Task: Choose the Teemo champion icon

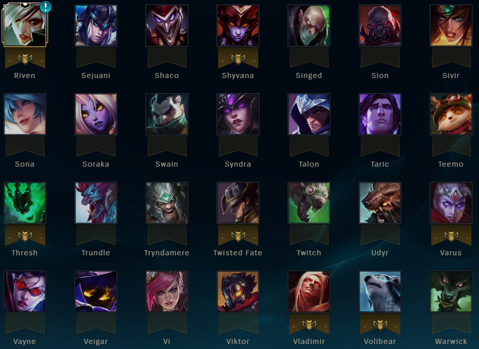Action: [x=451, y=114]
